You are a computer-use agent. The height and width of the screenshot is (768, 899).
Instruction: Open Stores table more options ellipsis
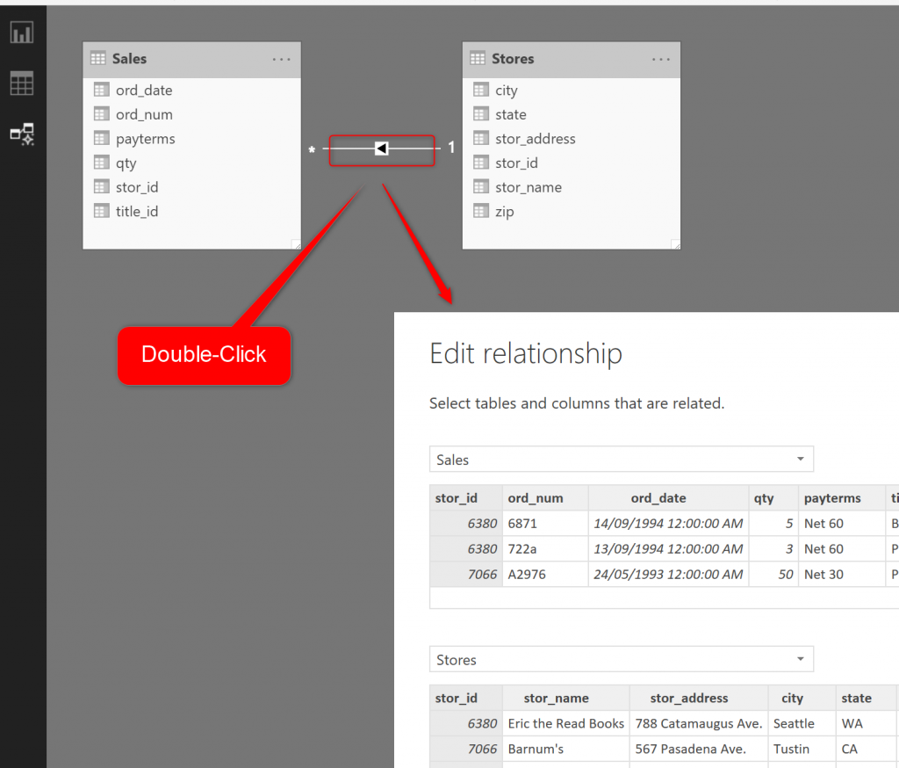click(x=660, y=59)
